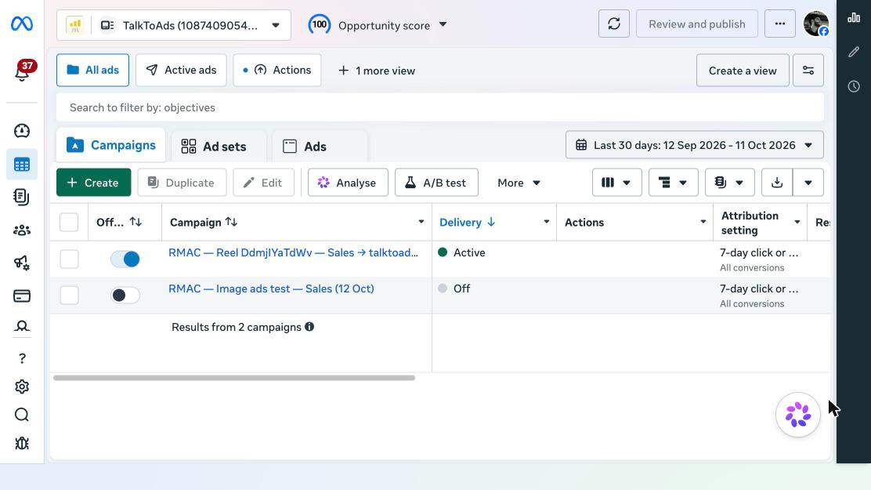Viewport: 871px width, 490px height.
Task: Open notifications bell with 37 badge
Action: coord(22,71)
